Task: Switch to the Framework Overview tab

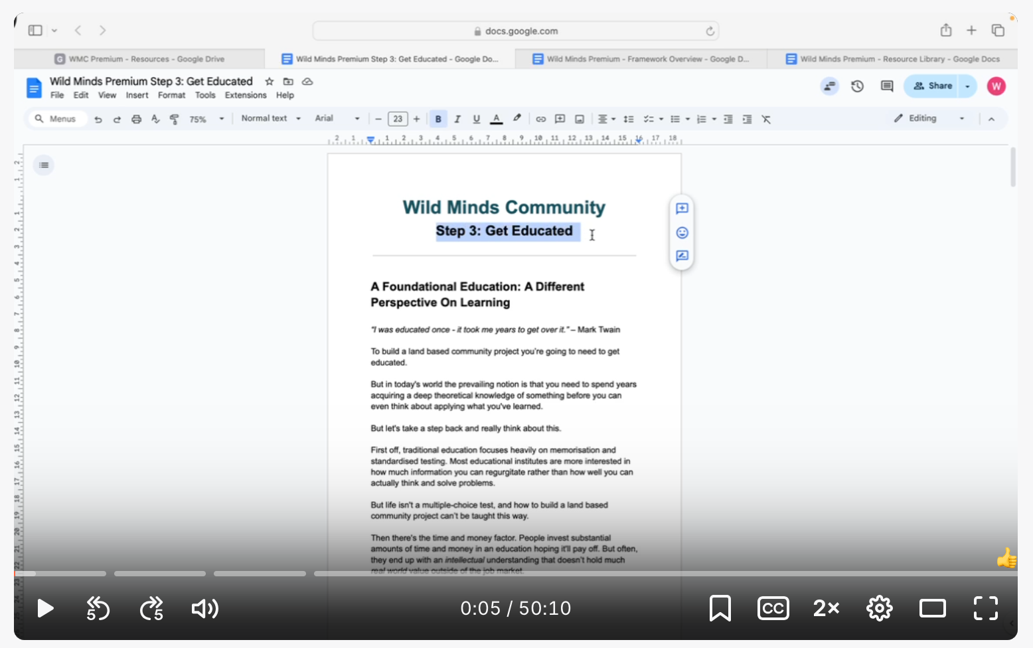Action: [x=641, y=59]
